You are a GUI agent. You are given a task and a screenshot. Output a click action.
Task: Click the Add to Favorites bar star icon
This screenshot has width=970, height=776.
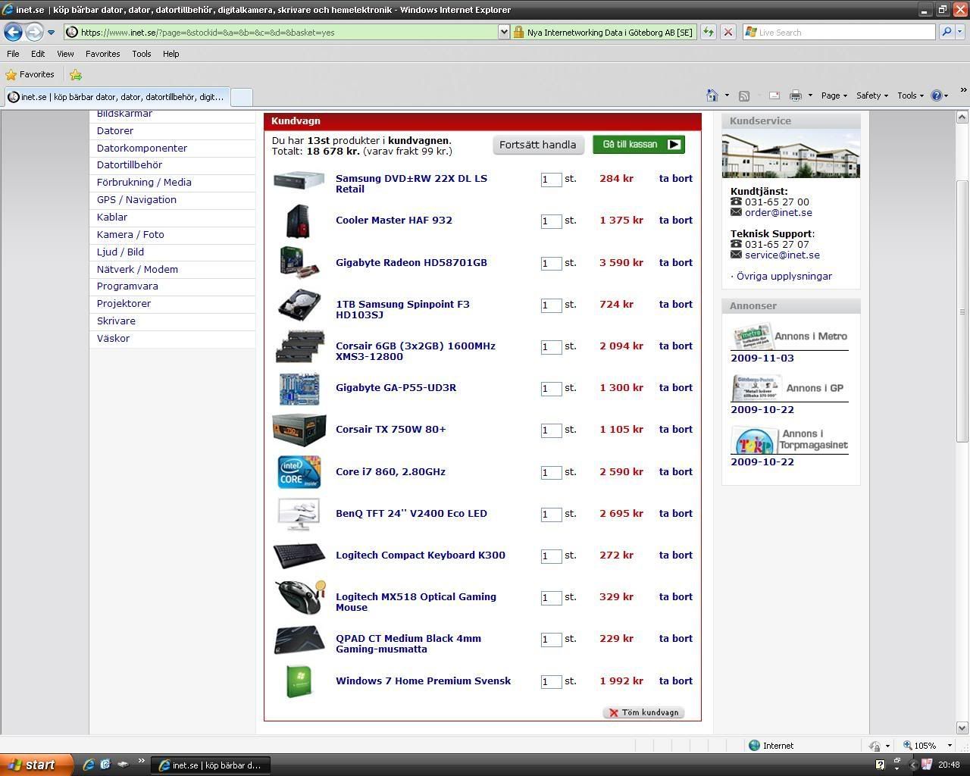coord(76,74)
